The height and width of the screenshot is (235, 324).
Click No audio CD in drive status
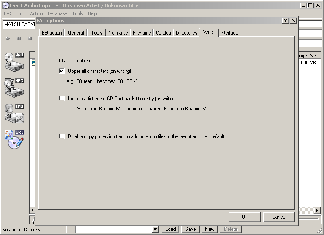pos(23,230)
